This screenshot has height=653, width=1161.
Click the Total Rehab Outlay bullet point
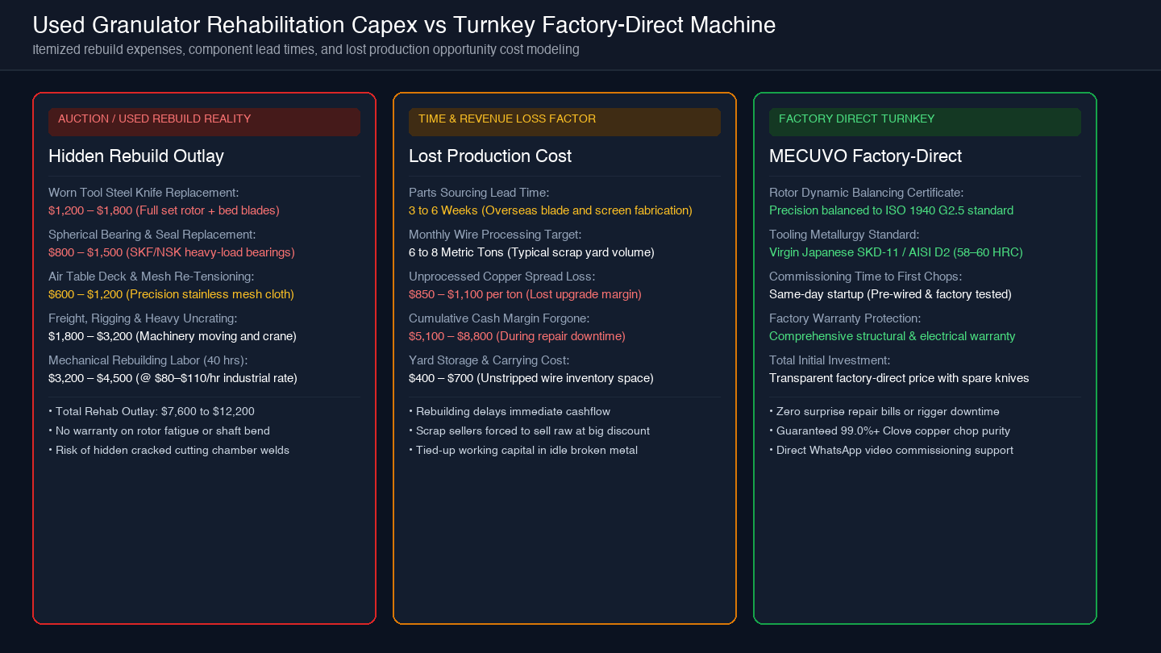pos(152,411)
